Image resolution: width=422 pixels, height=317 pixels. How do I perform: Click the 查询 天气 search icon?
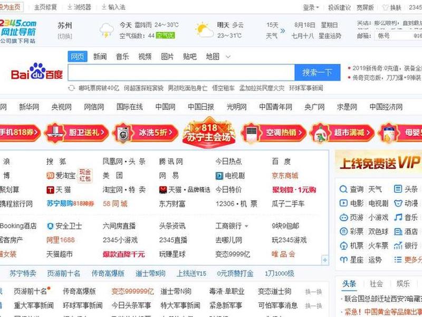point(343,189)
